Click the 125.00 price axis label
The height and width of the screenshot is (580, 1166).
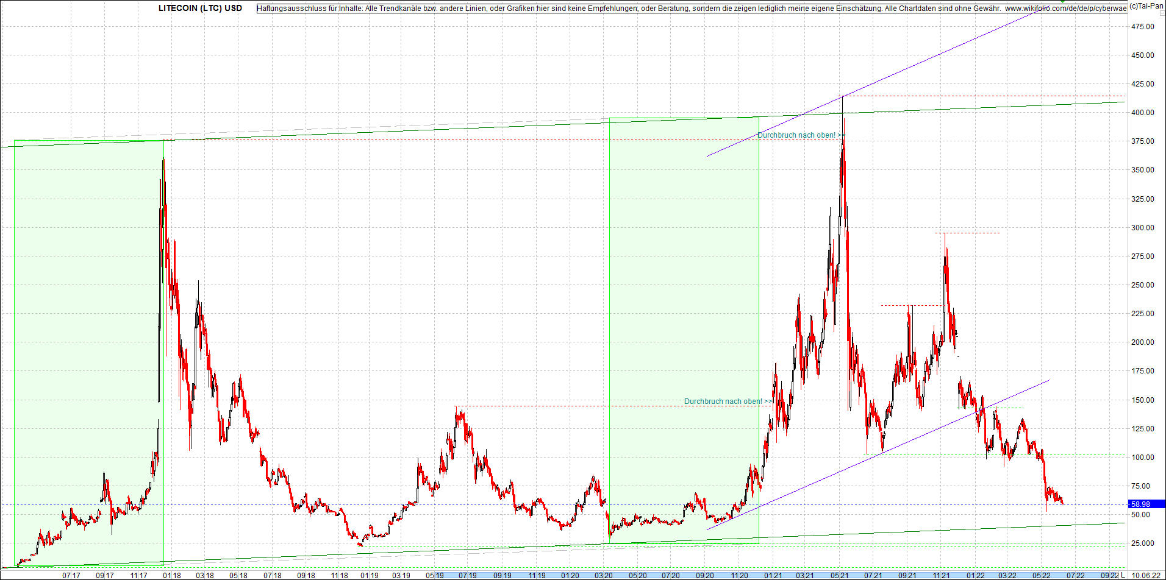[x=1142, y=429]
